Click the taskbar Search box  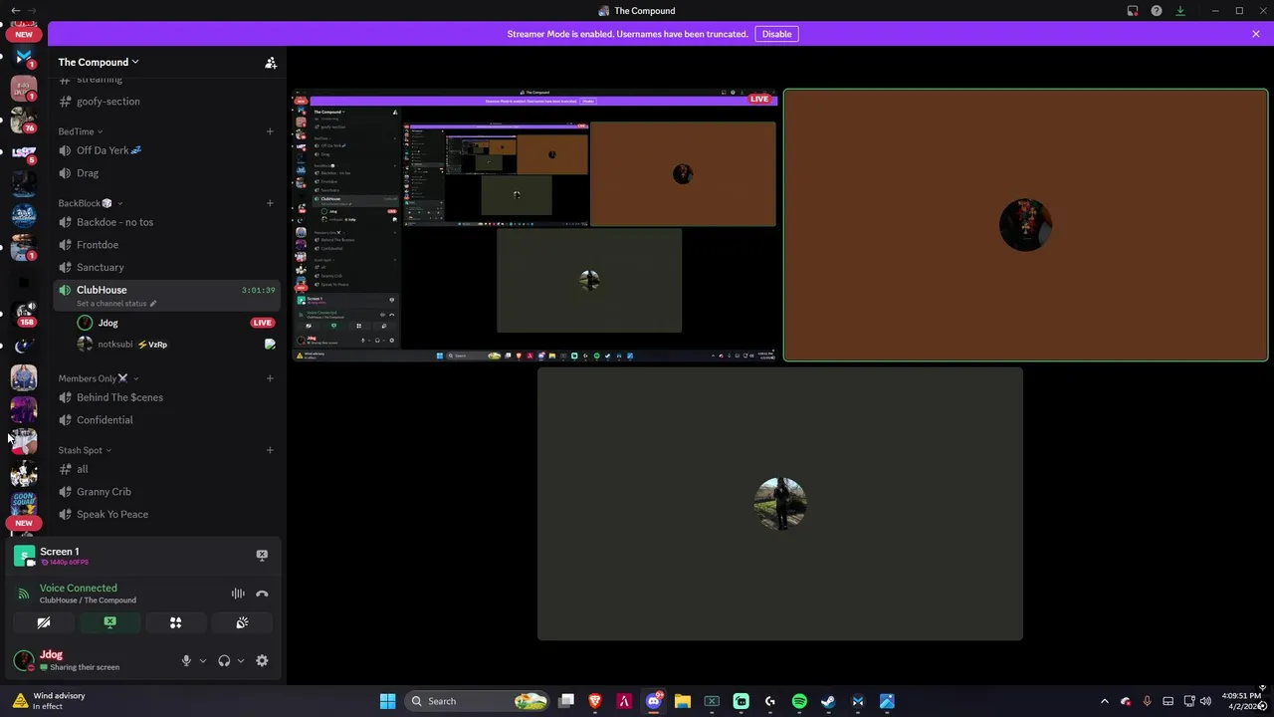click(x=478, y=701)
